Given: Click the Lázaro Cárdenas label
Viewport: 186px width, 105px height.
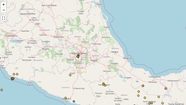Looking at the screenshot, I should 29,84.
